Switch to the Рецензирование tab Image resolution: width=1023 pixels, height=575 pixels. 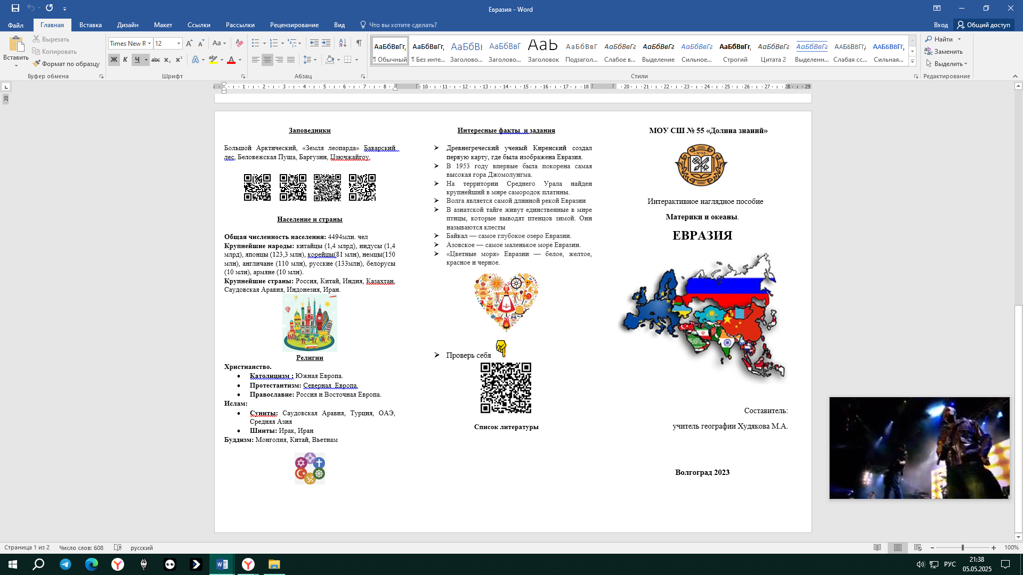tap(294, 25)
